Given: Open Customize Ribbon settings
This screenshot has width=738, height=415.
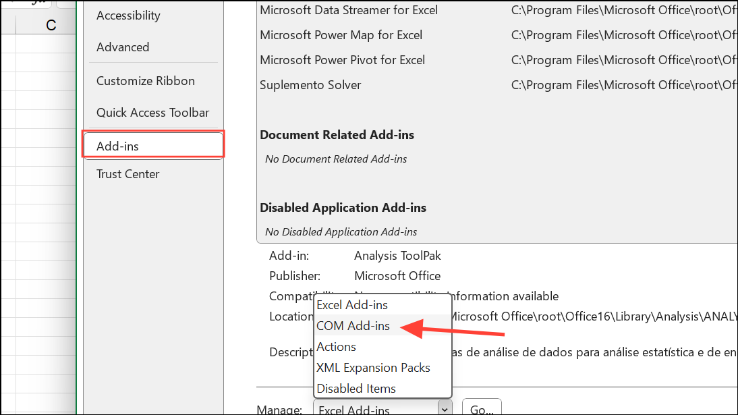Looking at the screenshot, I should (x=146, y=80).
